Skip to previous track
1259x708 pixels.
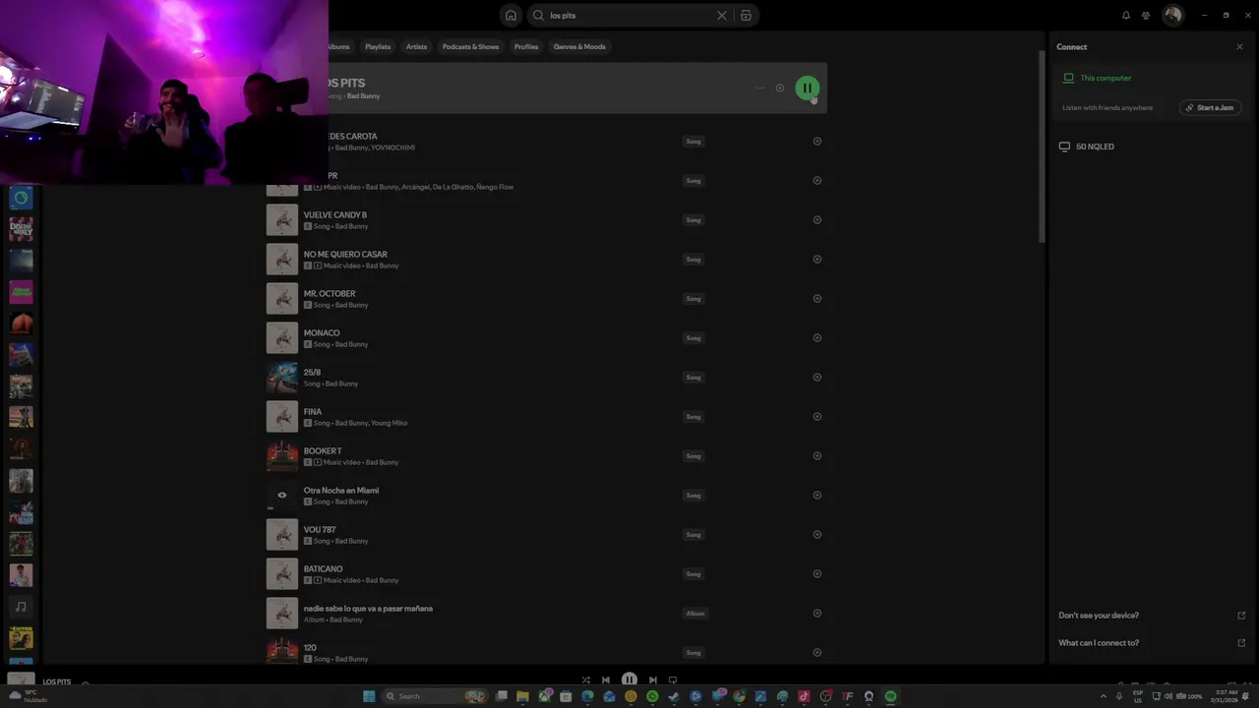606,679
